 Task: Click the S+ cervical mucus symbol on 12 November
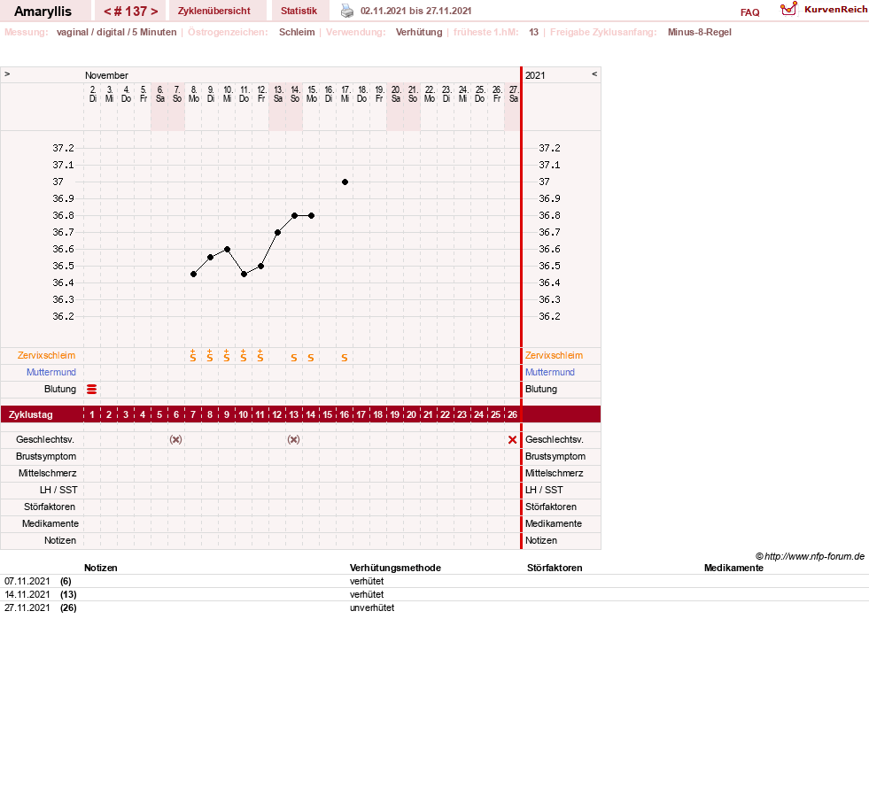[260, 356]
